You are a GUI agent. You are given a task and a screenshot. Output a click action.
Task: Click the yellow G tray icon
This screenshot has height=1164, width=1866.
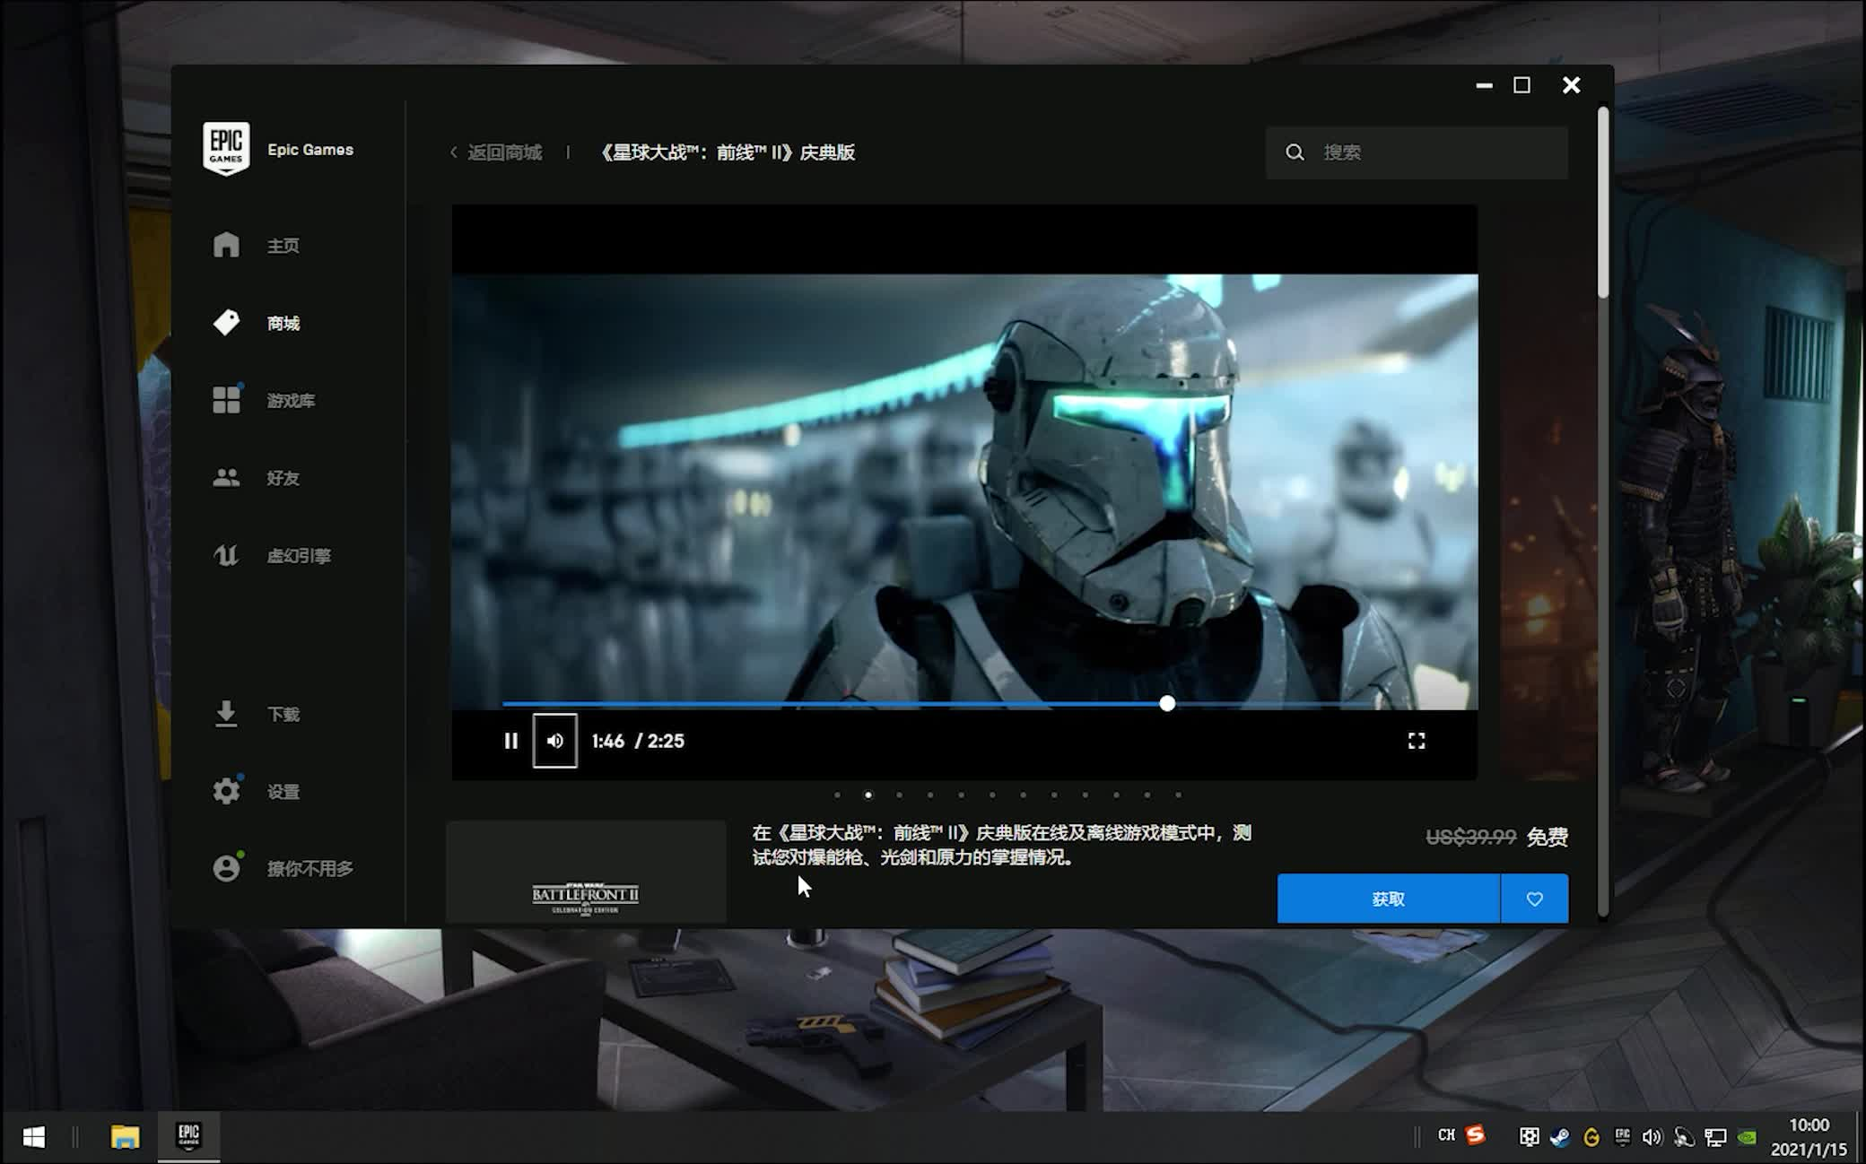1591,1137
